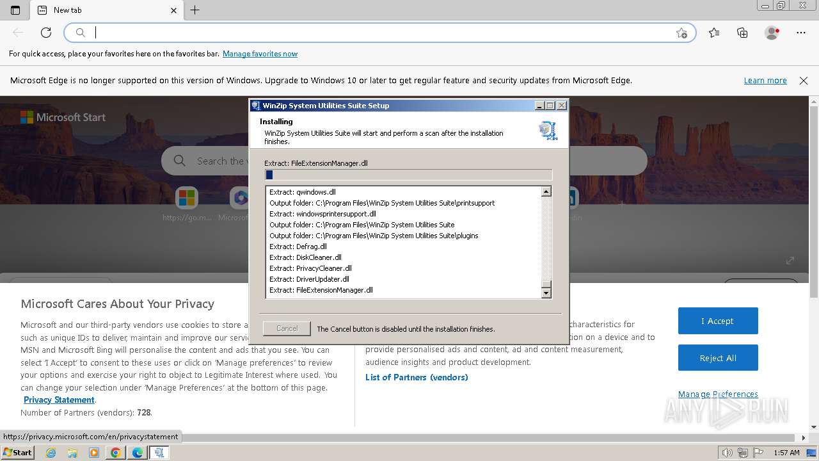The height and width of the screenshot is (461, 819).
Task: Minimize the WinZip setup window
Action: click(539, 106)
